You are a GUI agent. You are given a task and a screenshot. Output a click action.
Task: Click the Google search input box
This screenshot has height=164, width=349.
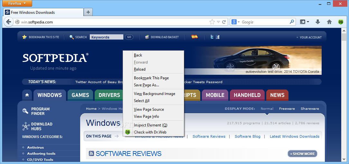265,22
